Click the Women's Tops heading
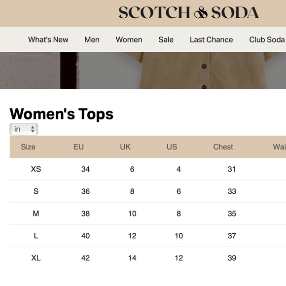This screenshot has height=286, width=286. (62, 114)
